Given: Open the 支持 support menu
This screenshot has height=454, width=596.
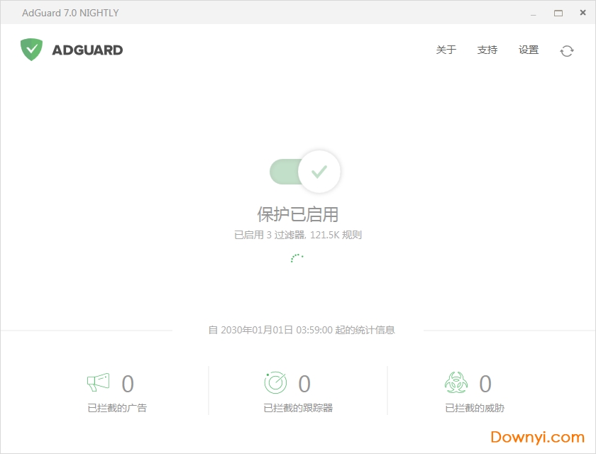Looking at the screenshot, I should click(487, 50).
